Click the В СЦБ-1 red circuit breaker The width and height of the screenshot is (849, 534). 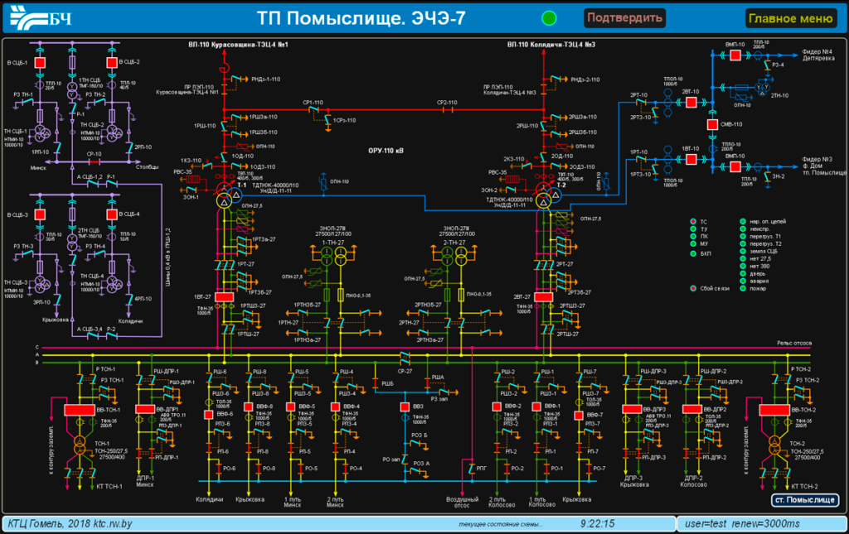(x=40, y=62)
